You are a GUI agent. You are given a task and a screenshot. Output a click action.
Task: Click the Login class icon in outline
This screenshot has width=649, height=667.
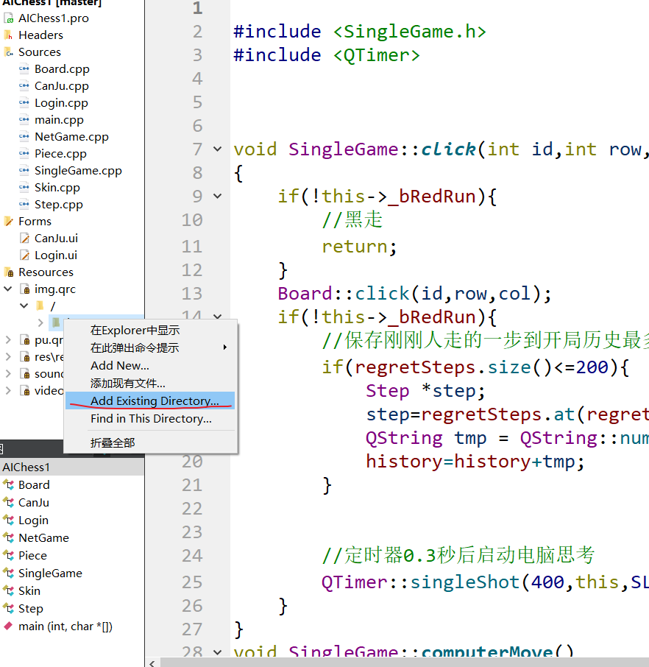(9, 520)
